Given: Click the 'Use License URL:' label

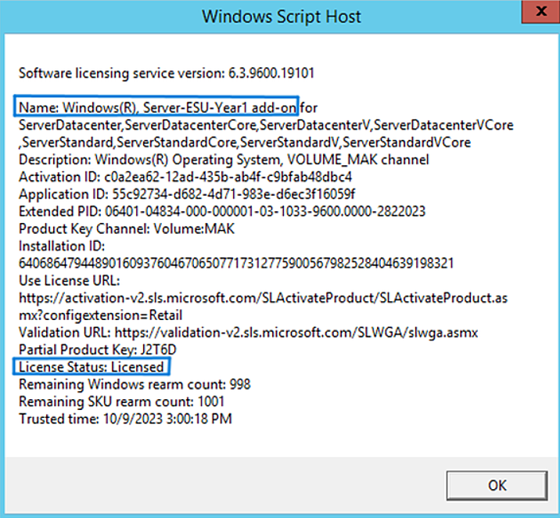Looking at the screenshot, I should pyautogui.click(x=69, y=281).
